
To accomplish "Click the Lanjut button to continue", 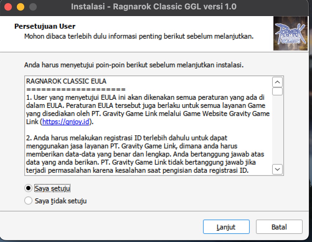I will pos(226,227).
